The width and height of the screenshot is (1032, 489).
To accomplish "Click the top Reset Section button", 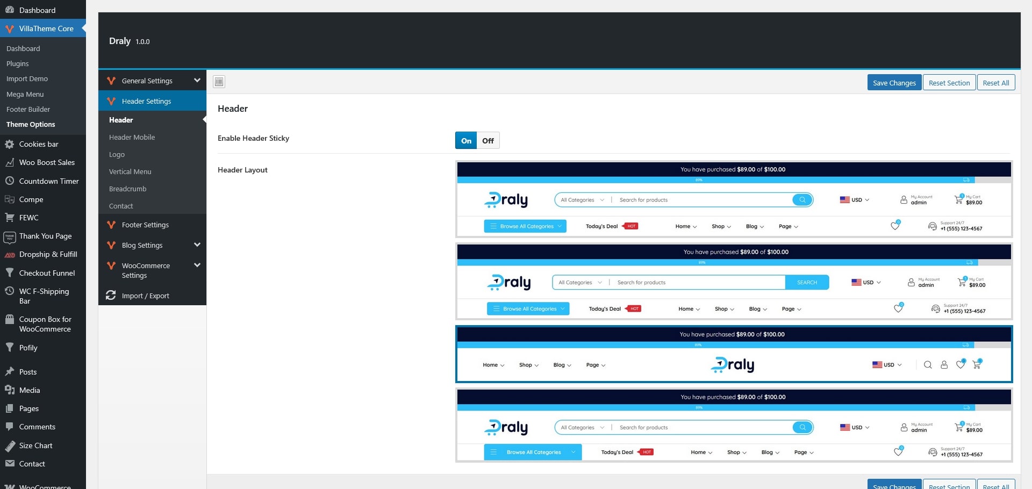I will click(x=949, y=83).
